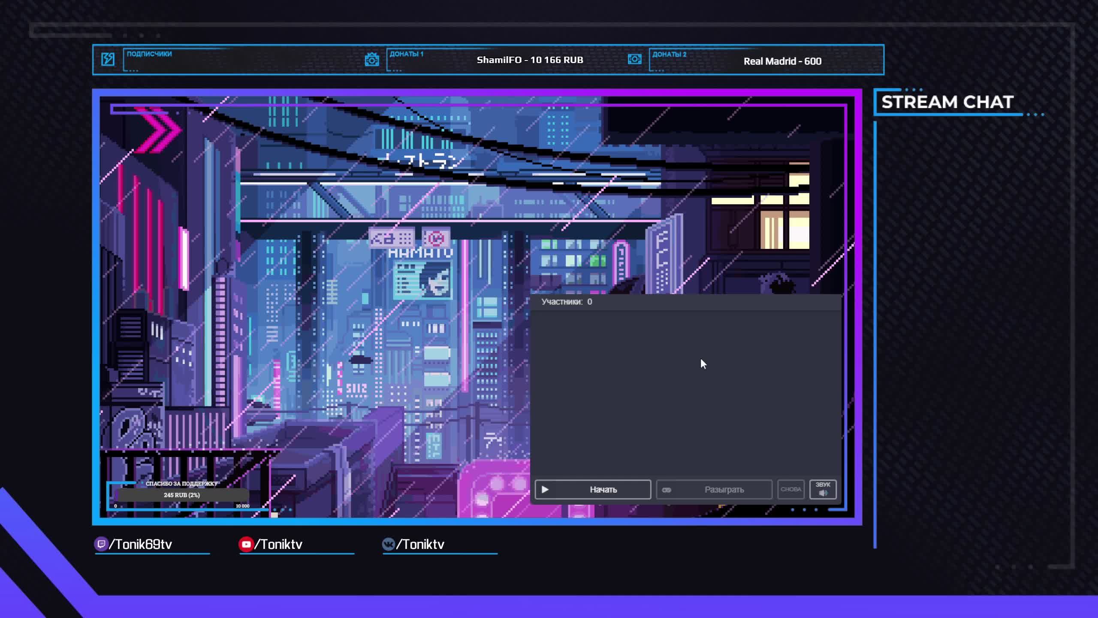Screen dimensions: 1098x618
Task: Click the Подписчики panel label
Action: 149,54
